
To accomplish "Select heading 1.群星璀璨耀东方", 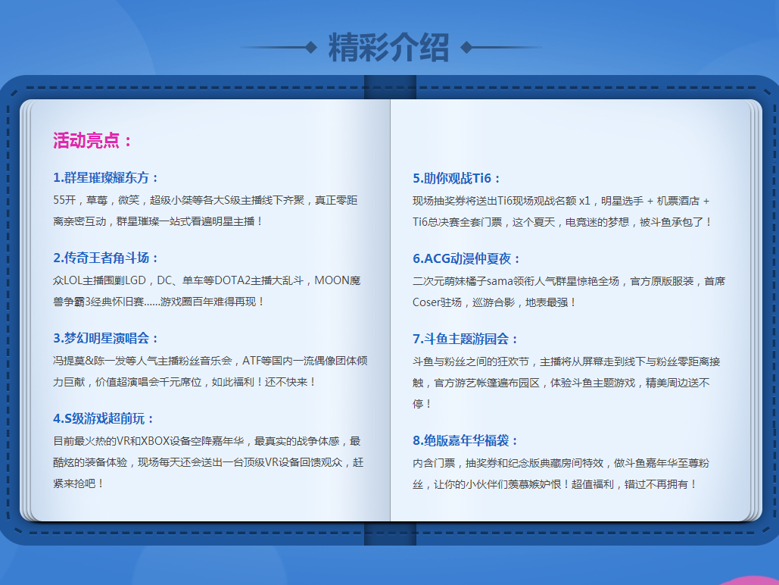I will [x=106, y=177].
